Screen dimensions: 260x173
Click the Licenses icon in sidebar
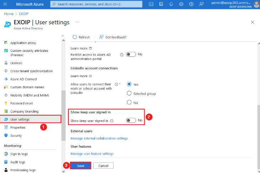(x=6, y=63)
